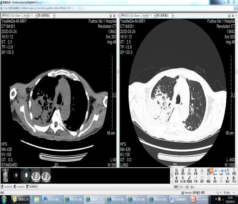This screenshot has width=238, height=204.
Task: Toggle Chinese mode 中 on IME bar
Action: point(216,171)
